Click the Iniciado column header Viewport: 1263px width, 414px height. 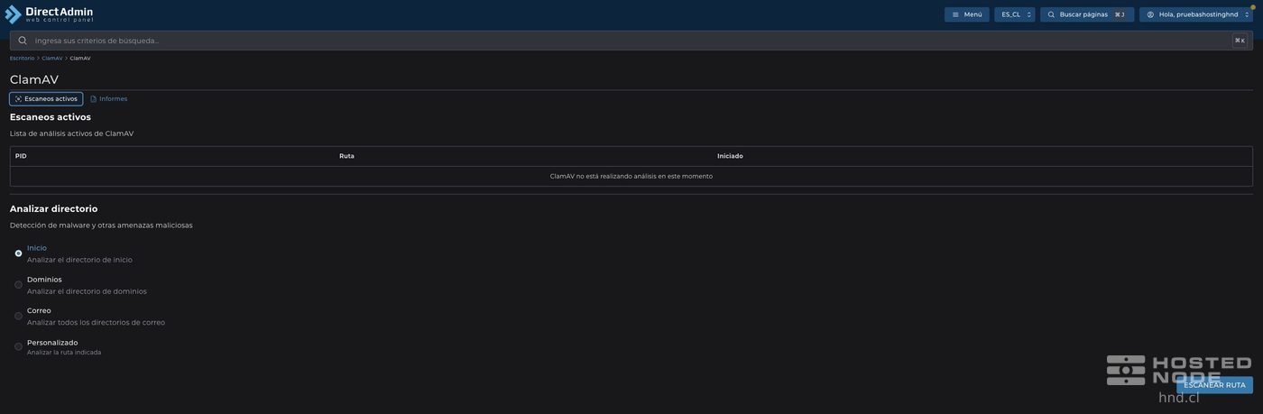(x=730, y=156)
